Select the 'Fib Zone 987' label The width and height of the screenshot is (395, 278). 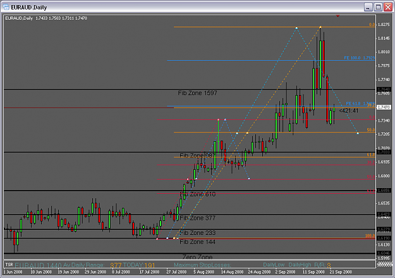tap(197, 156)
